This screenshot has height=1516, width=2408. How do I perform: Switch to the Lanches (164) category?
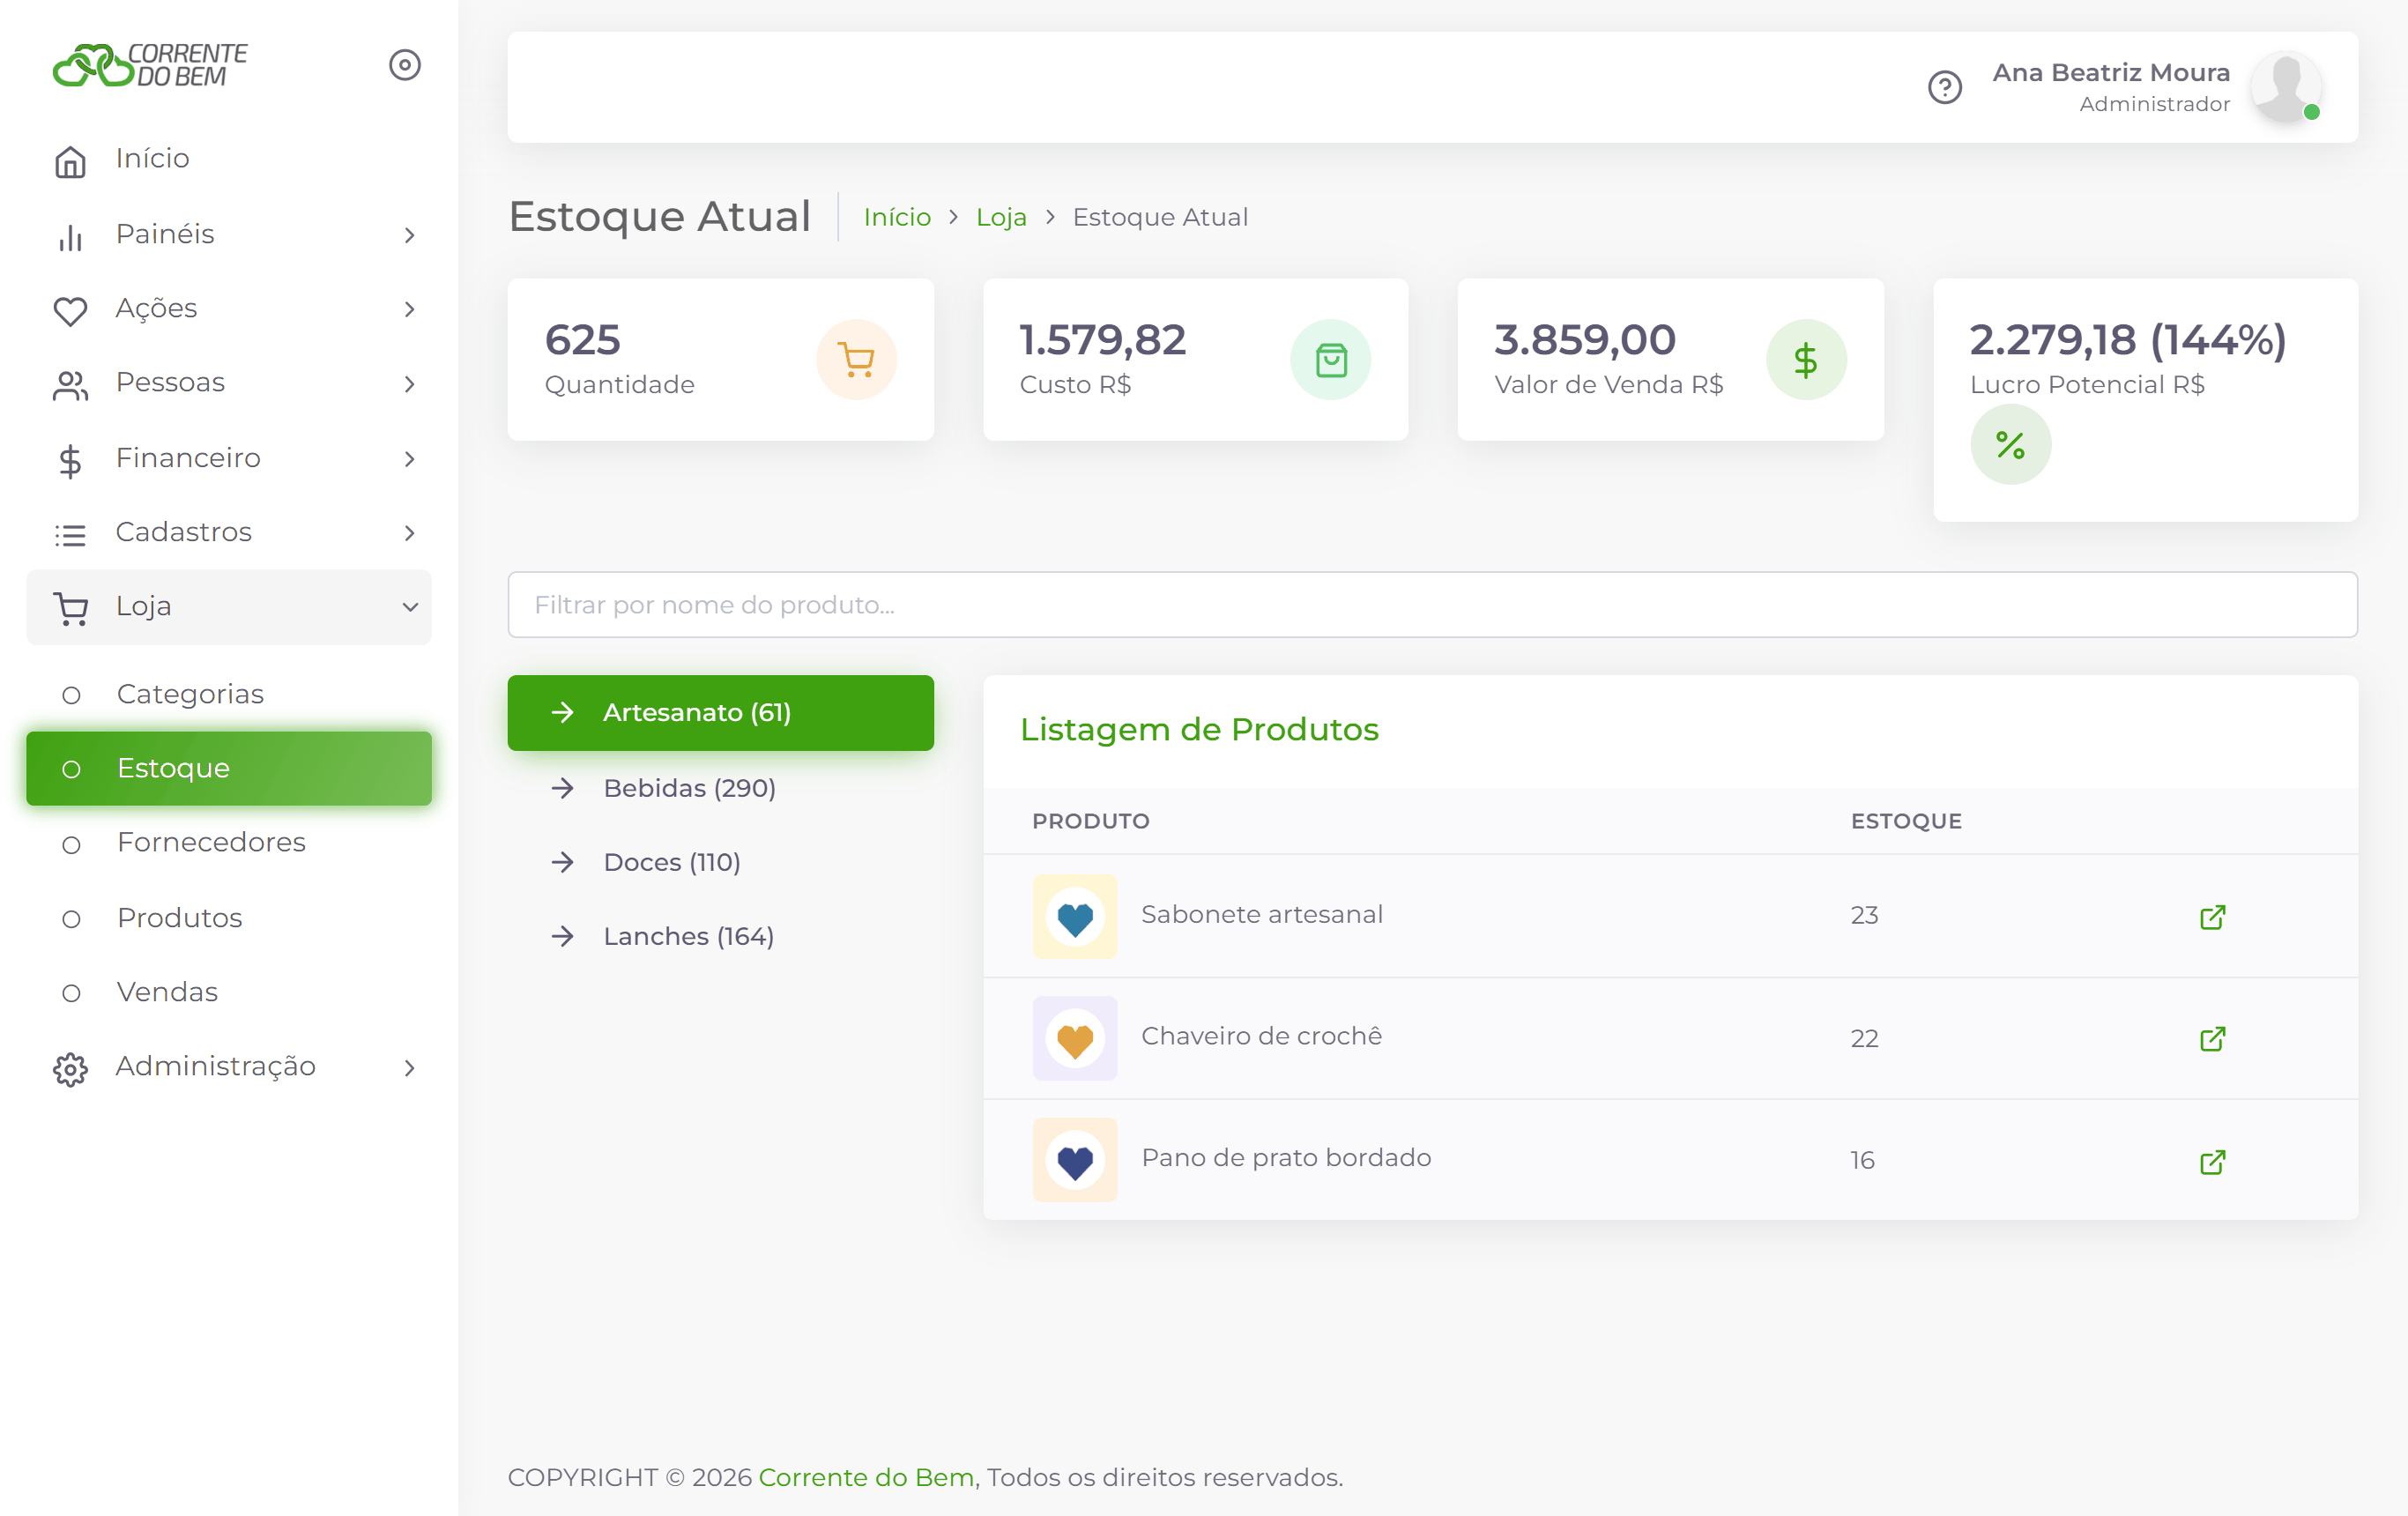tap(720, 936)
